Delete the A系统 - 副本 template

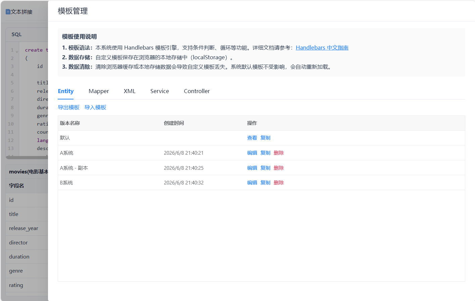click(279, 168)
